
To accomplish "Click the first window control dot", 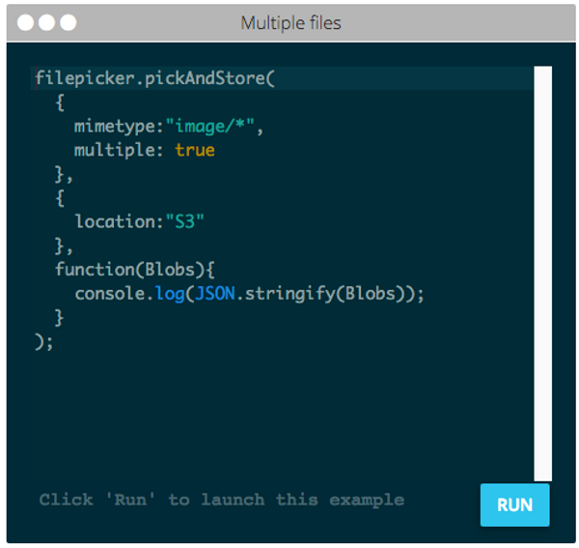I will tap(25, 22).
